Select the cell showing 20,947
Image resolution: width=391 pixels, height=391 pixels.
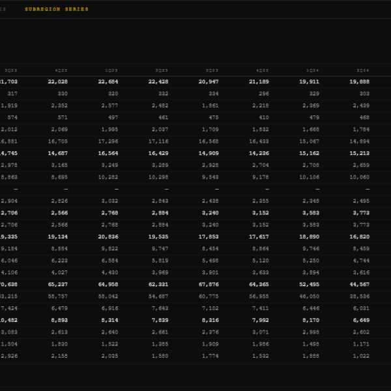click(x=209, y=82)
